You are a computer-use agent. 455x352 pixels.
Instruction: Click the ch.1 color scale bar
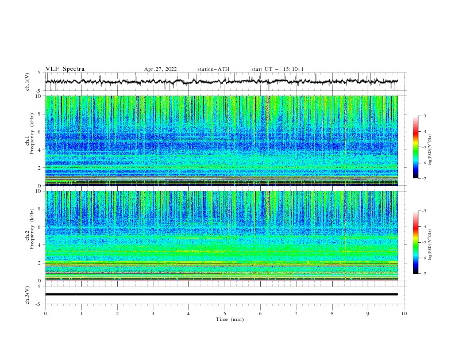pos(415,147)
